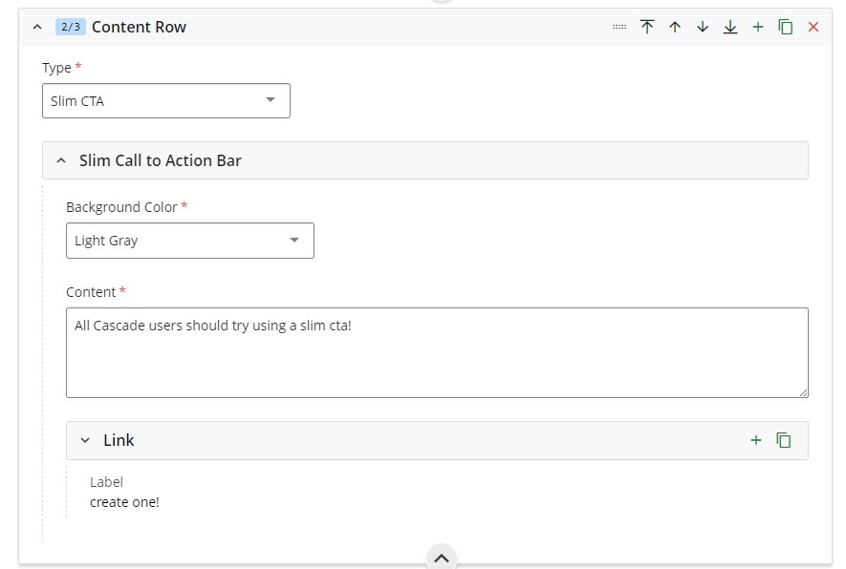Move Content Row down one position
The image size is (846, 569).
(x=703, y=27)
